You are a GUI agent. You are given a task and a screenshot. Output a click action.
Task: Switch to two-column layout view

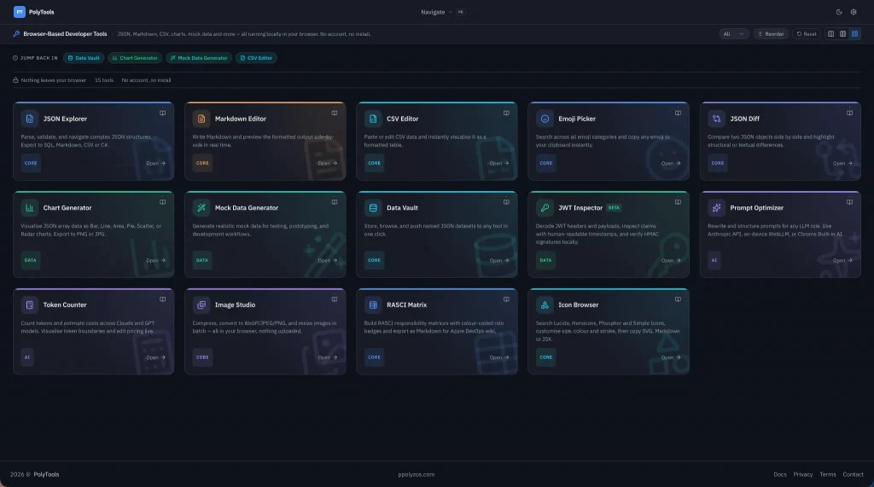coord(842,34)
